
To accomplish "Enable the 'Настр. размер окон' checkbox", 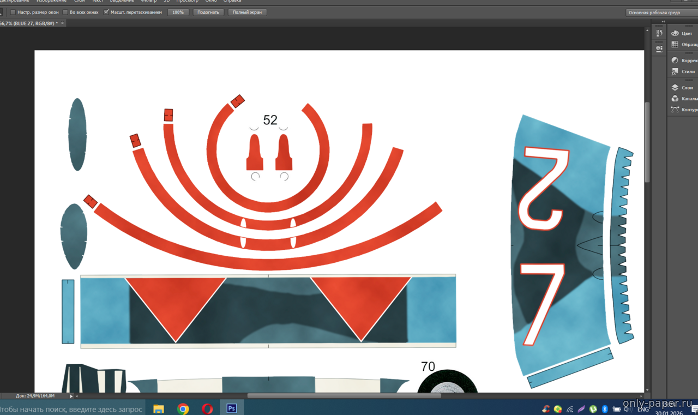I will pos(13,12).
